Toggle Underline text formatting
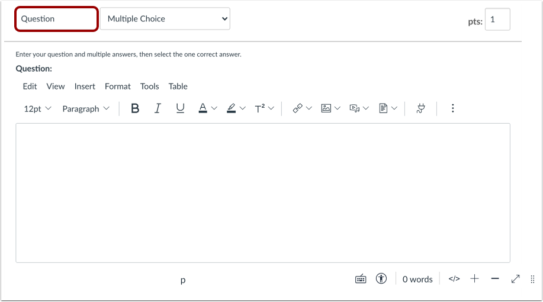The height and width of the screenshot is (302, 543). coord(180,108)
